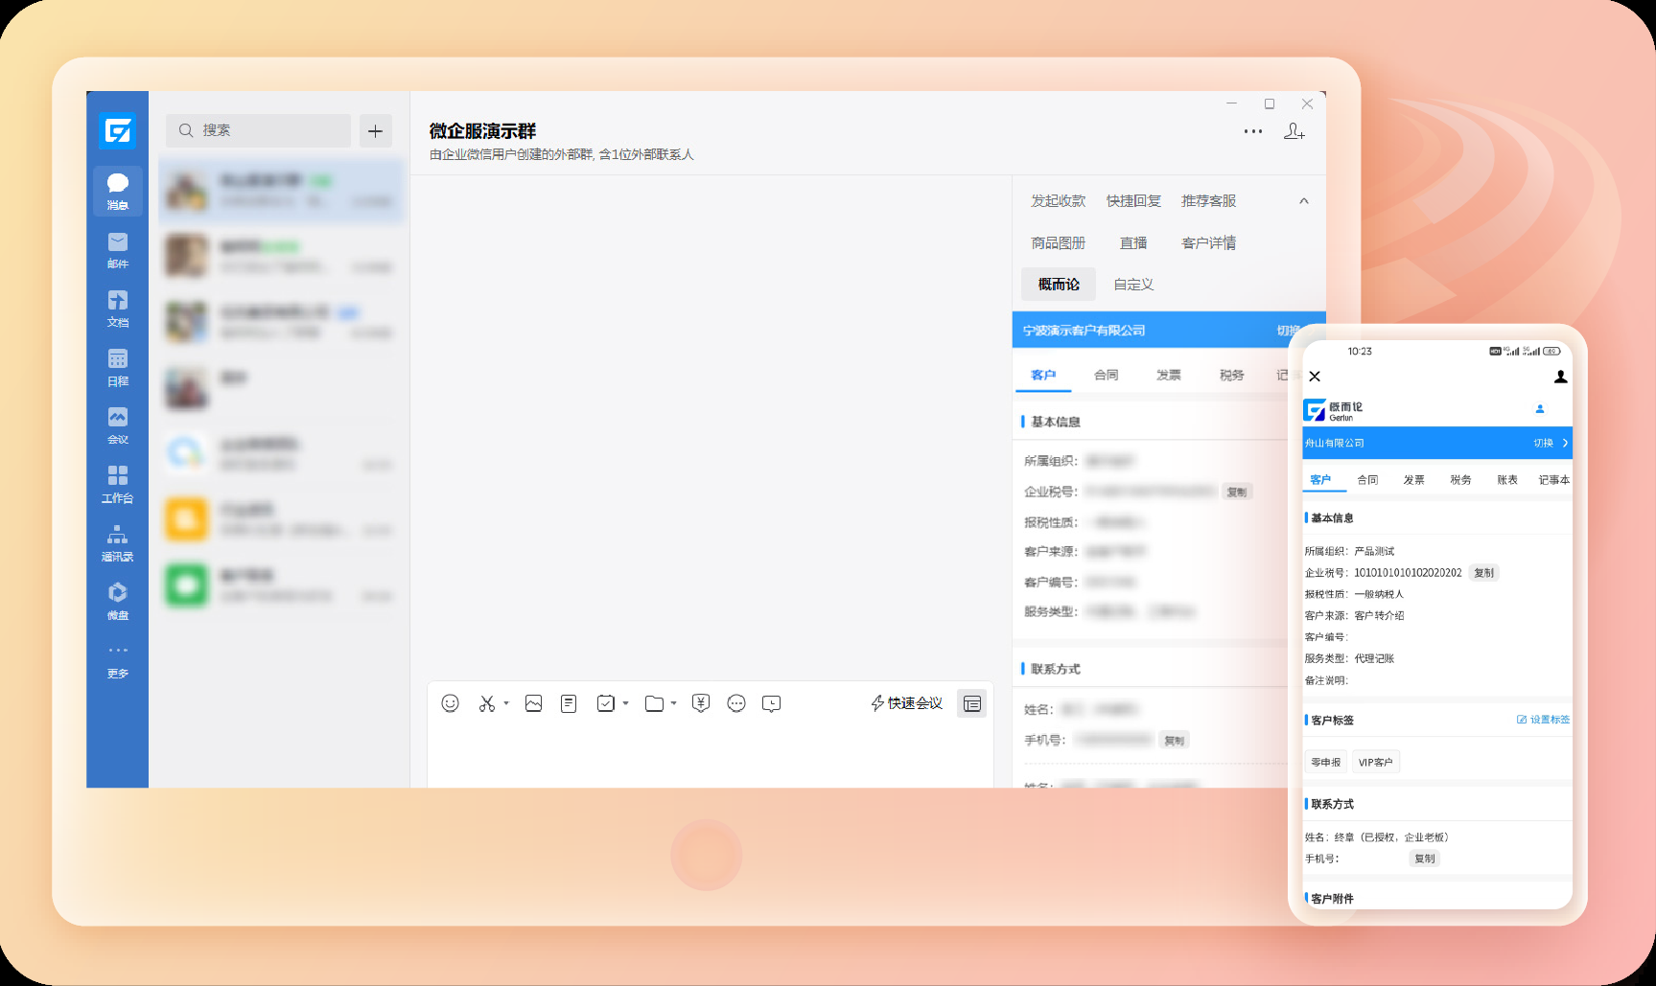Show 更多 options in sidebar
This screenshot has height=986, width=1656.
(118, 660)
